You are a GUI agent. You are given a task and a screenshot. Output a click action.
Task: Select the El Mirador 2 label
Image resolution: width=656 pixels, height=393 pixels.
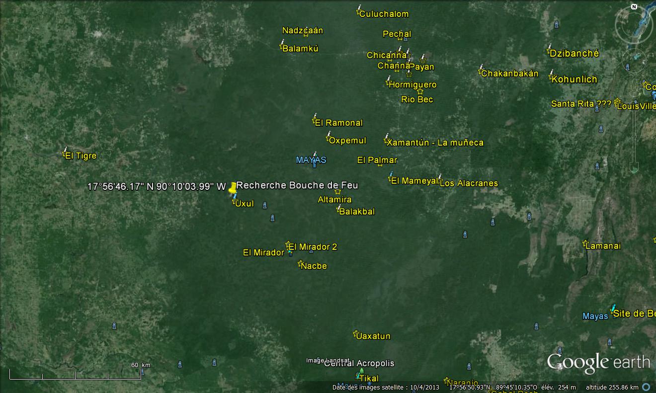point(313,246)
